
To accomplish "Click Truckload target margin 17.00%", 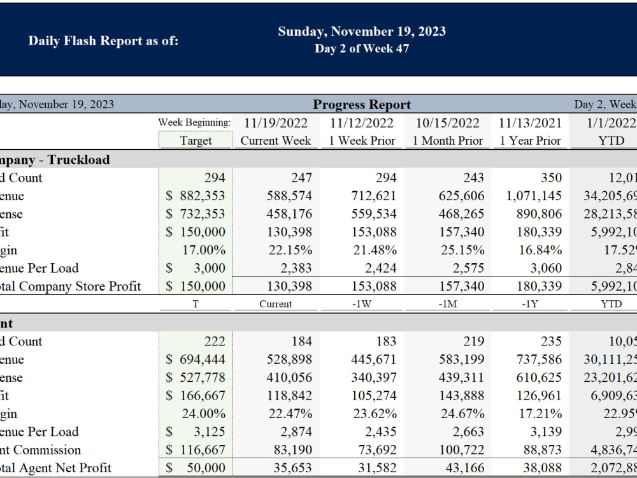I will (x=204, y=250).
